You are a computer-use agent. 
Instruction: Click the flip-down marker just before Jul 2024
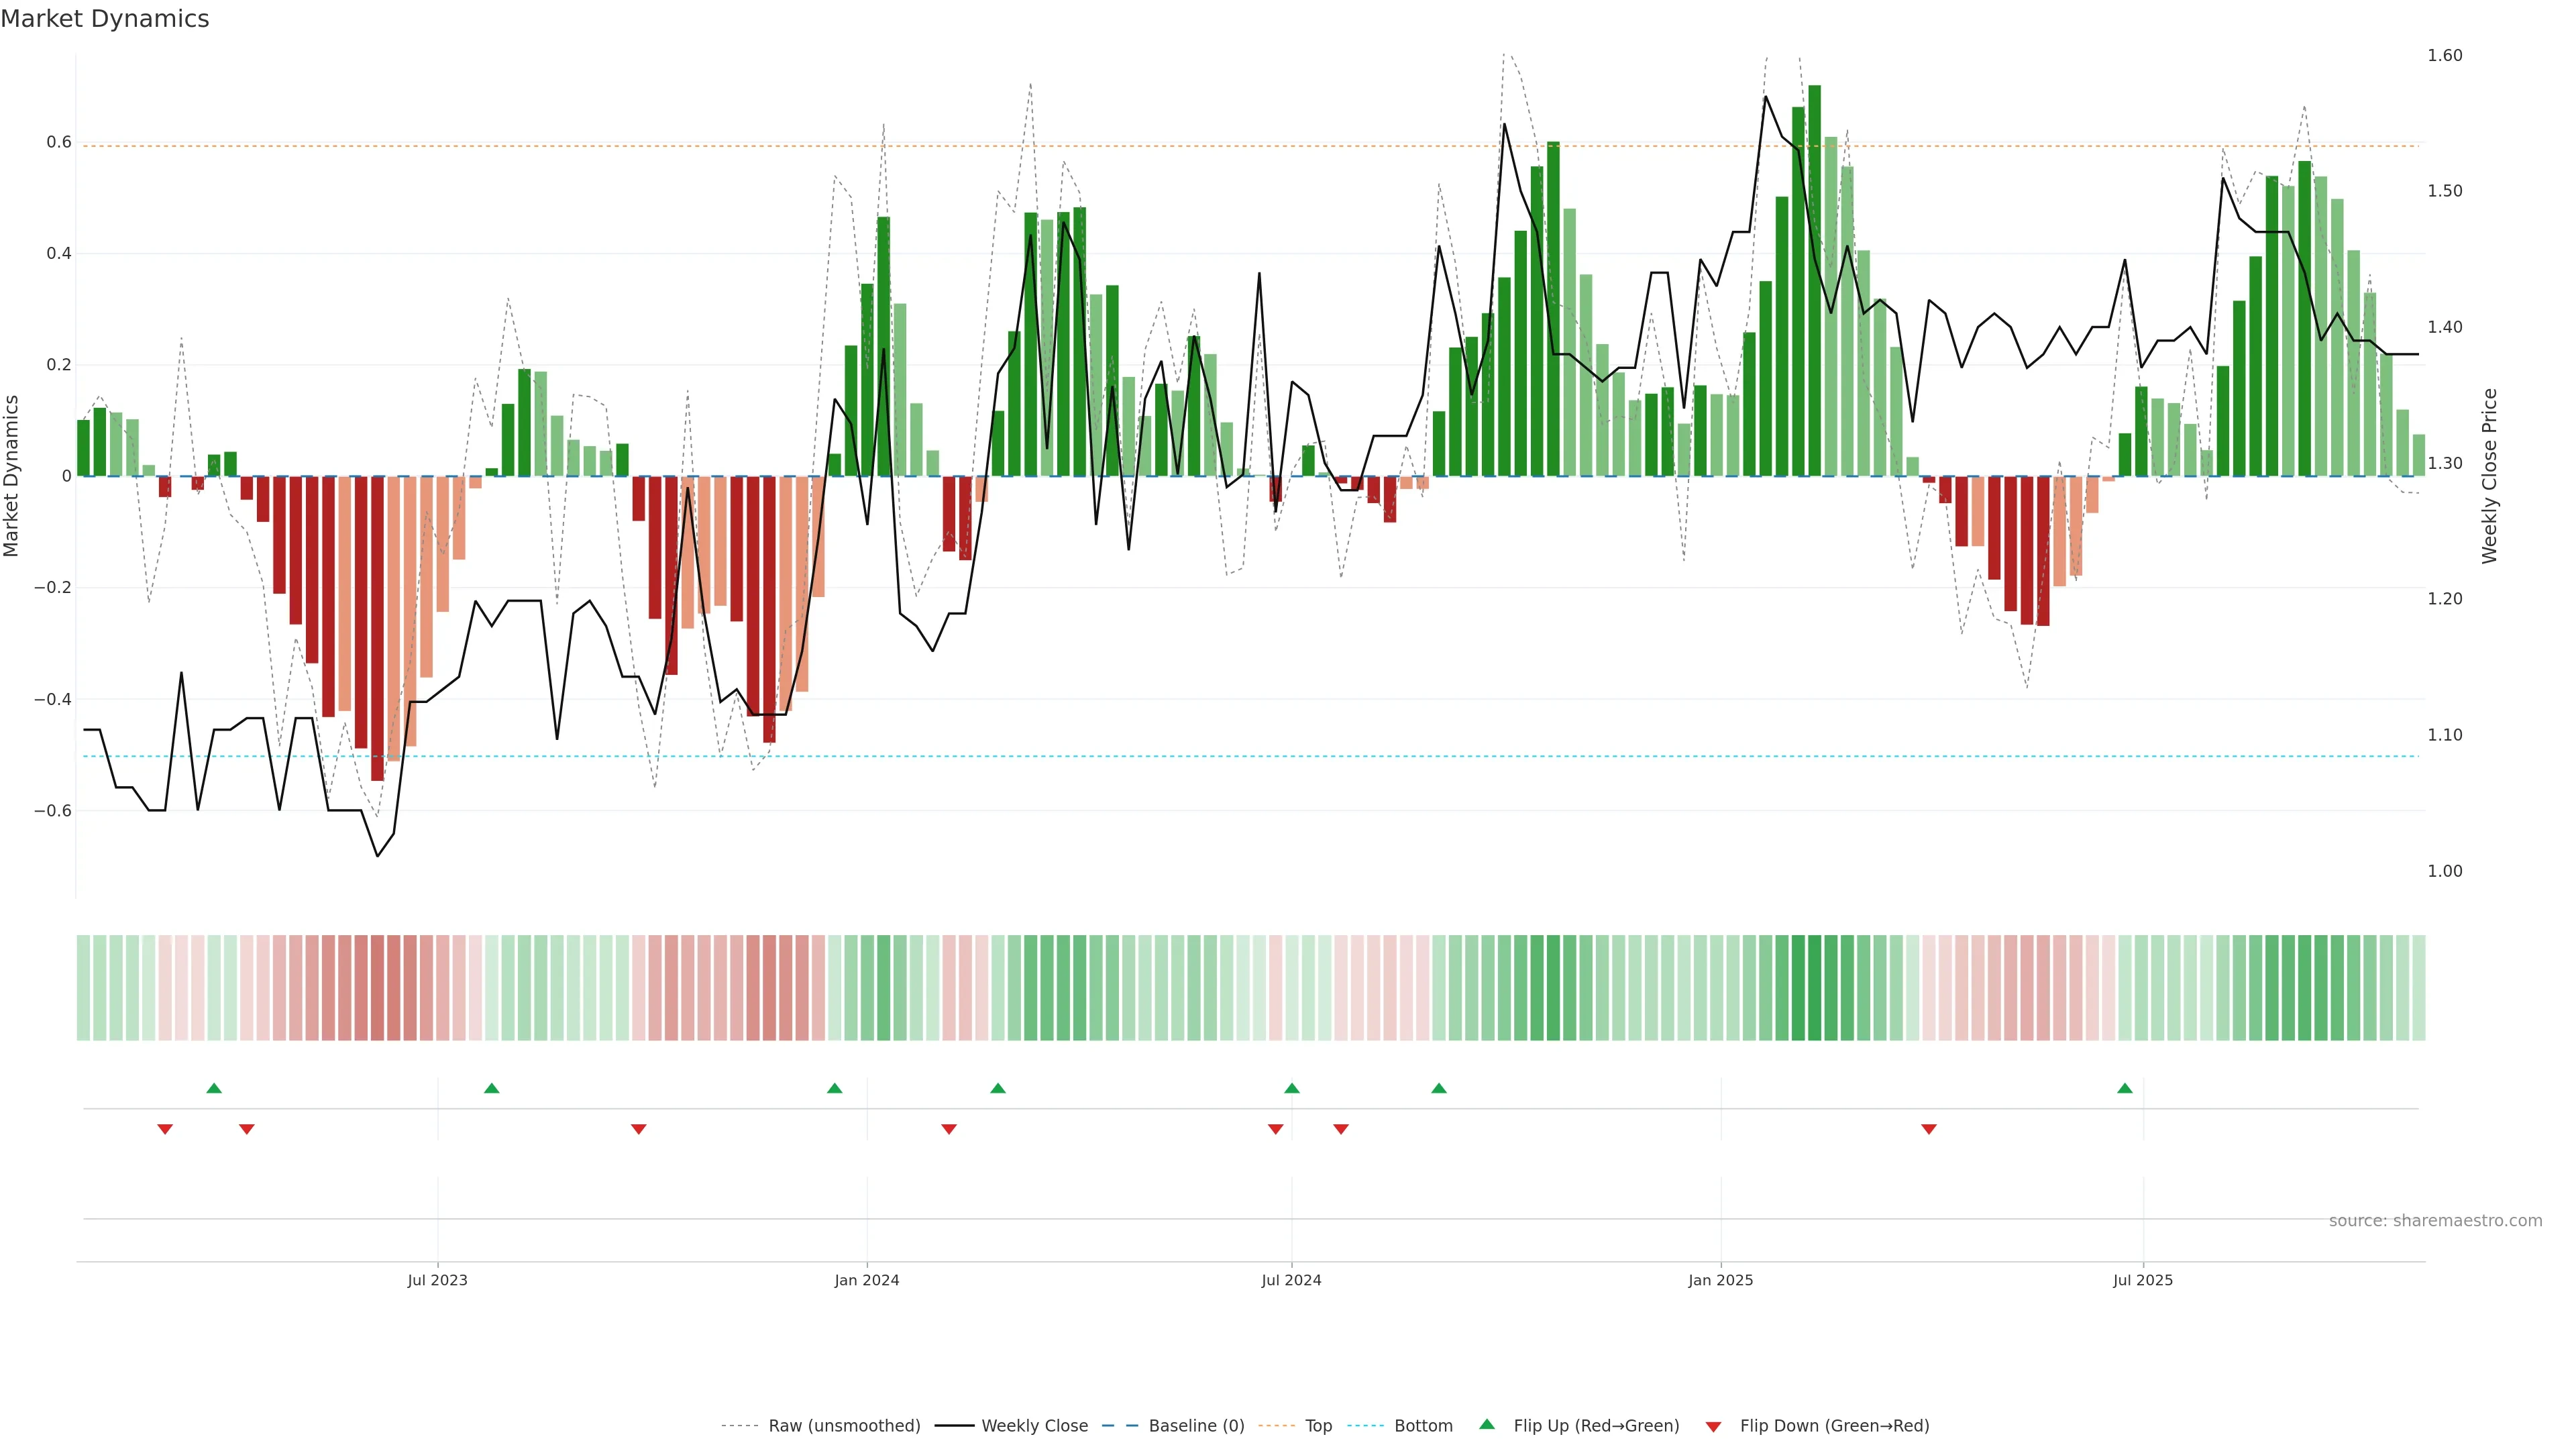1275,1129
